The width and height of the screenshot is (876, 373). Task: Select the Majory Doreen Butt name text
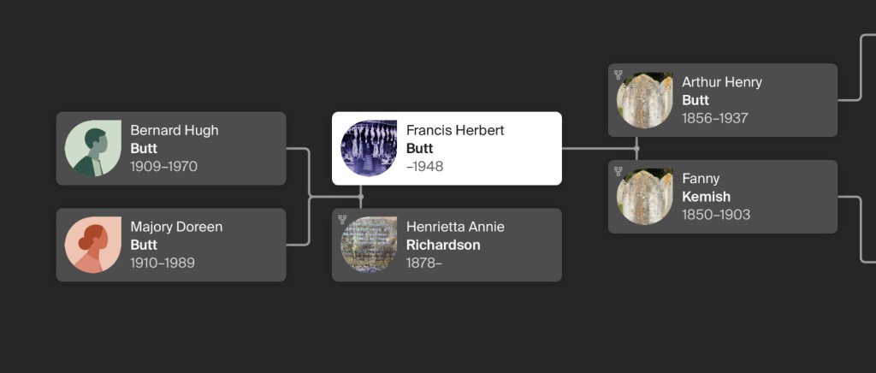[x=175, y=235]
